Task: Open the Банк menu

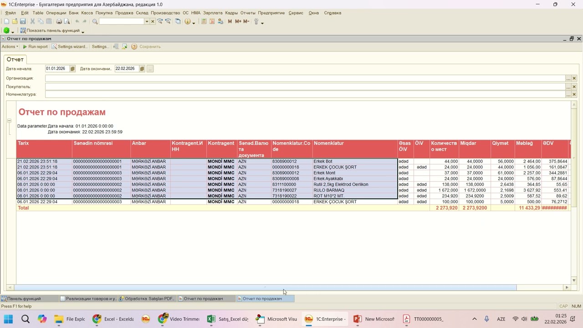Action: (x=73, y=13)
